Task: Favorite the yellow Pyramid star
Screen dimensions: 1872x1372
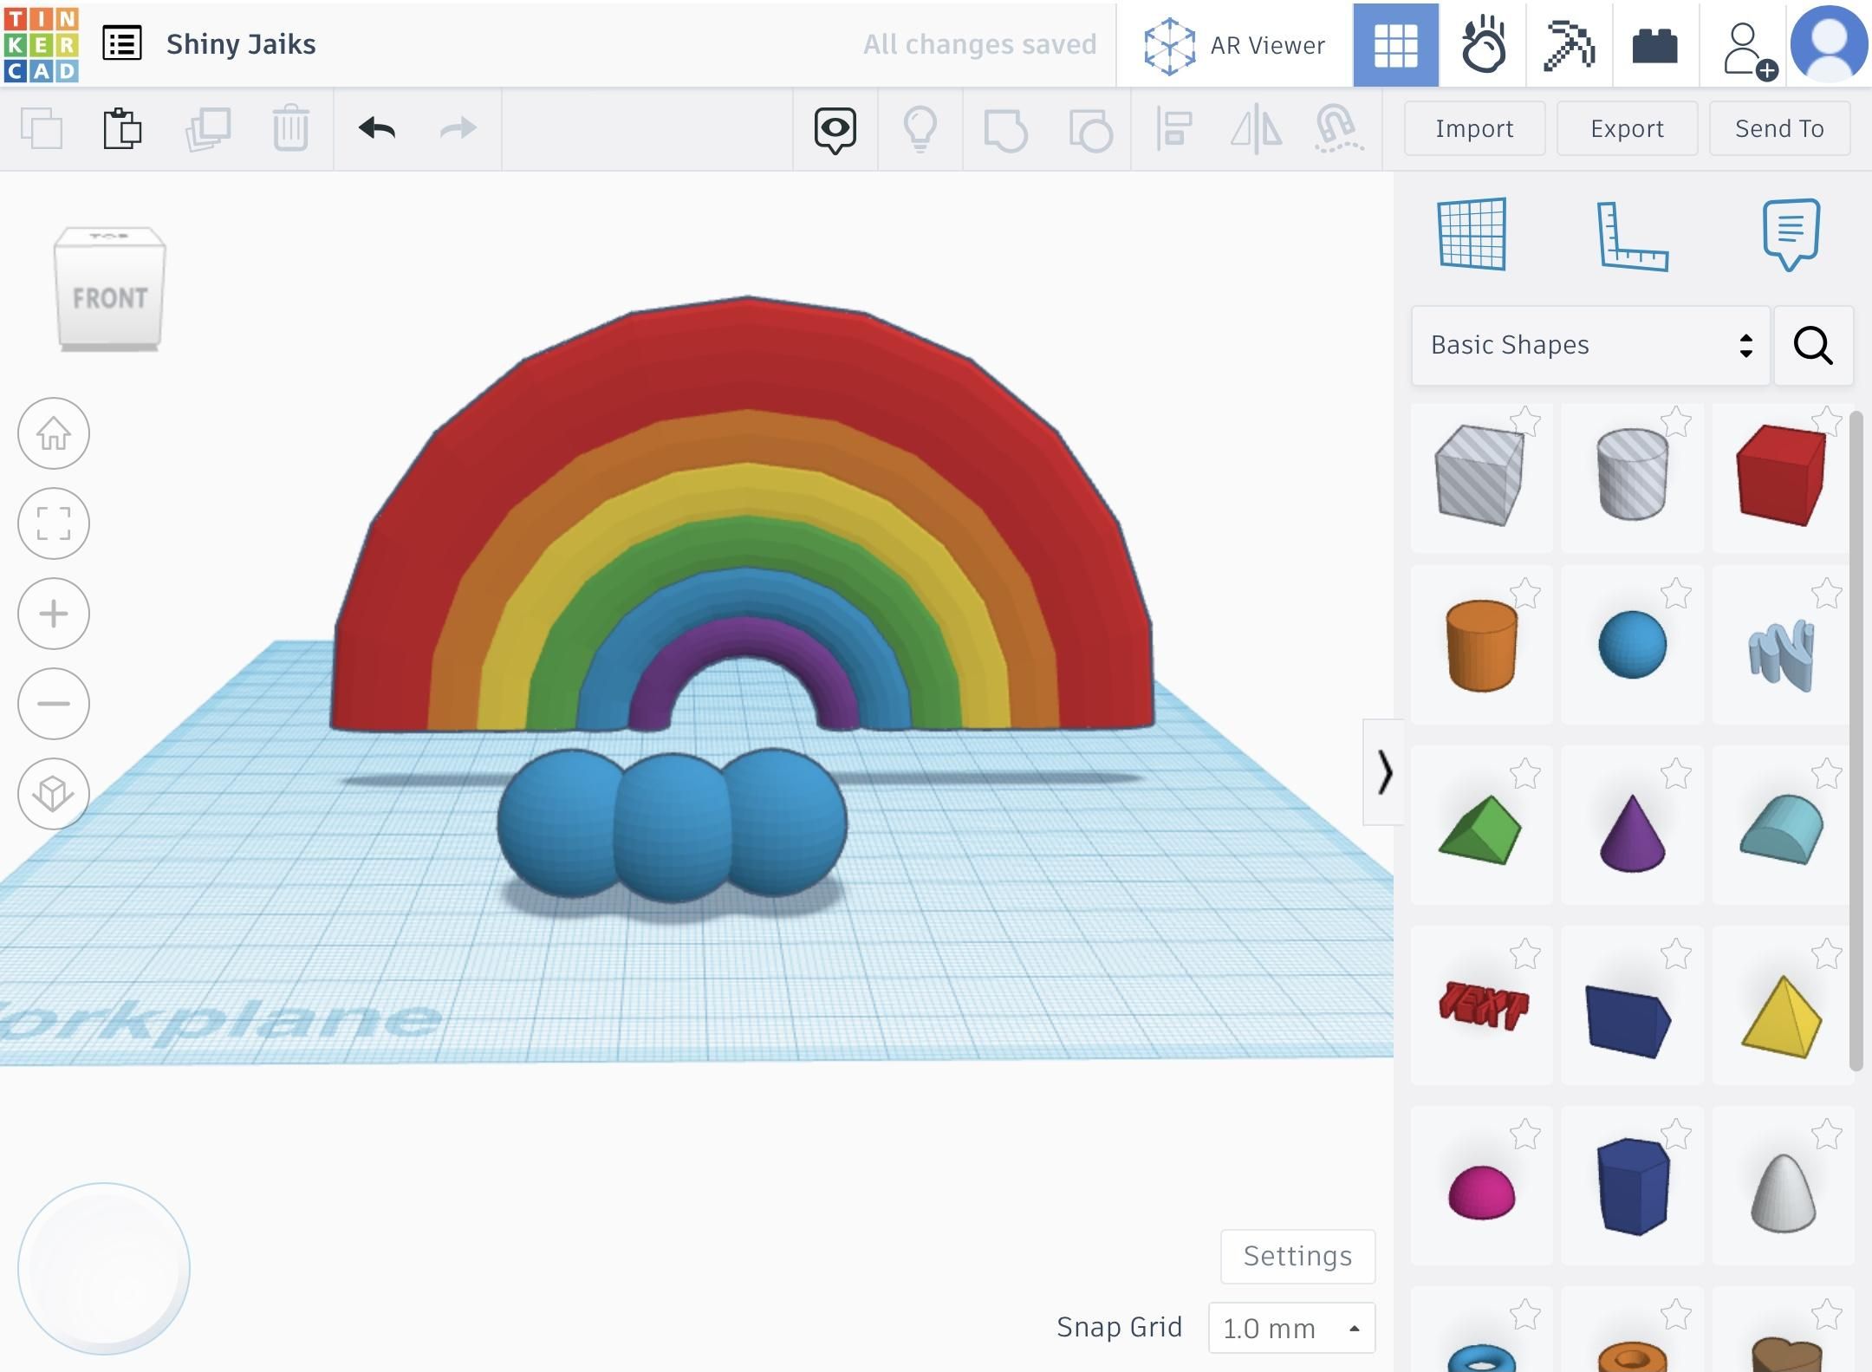Action: coord(1827,954)
